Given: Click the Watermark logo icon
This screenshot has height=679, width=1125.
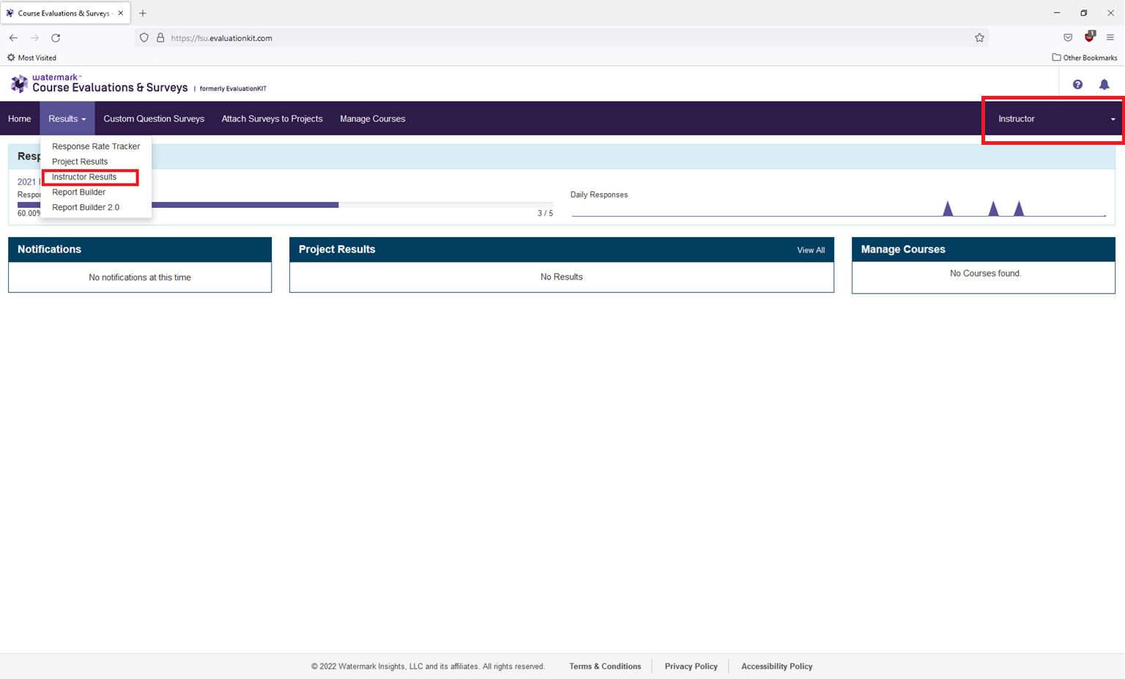Looking at the screenshot, I should 19,83.
